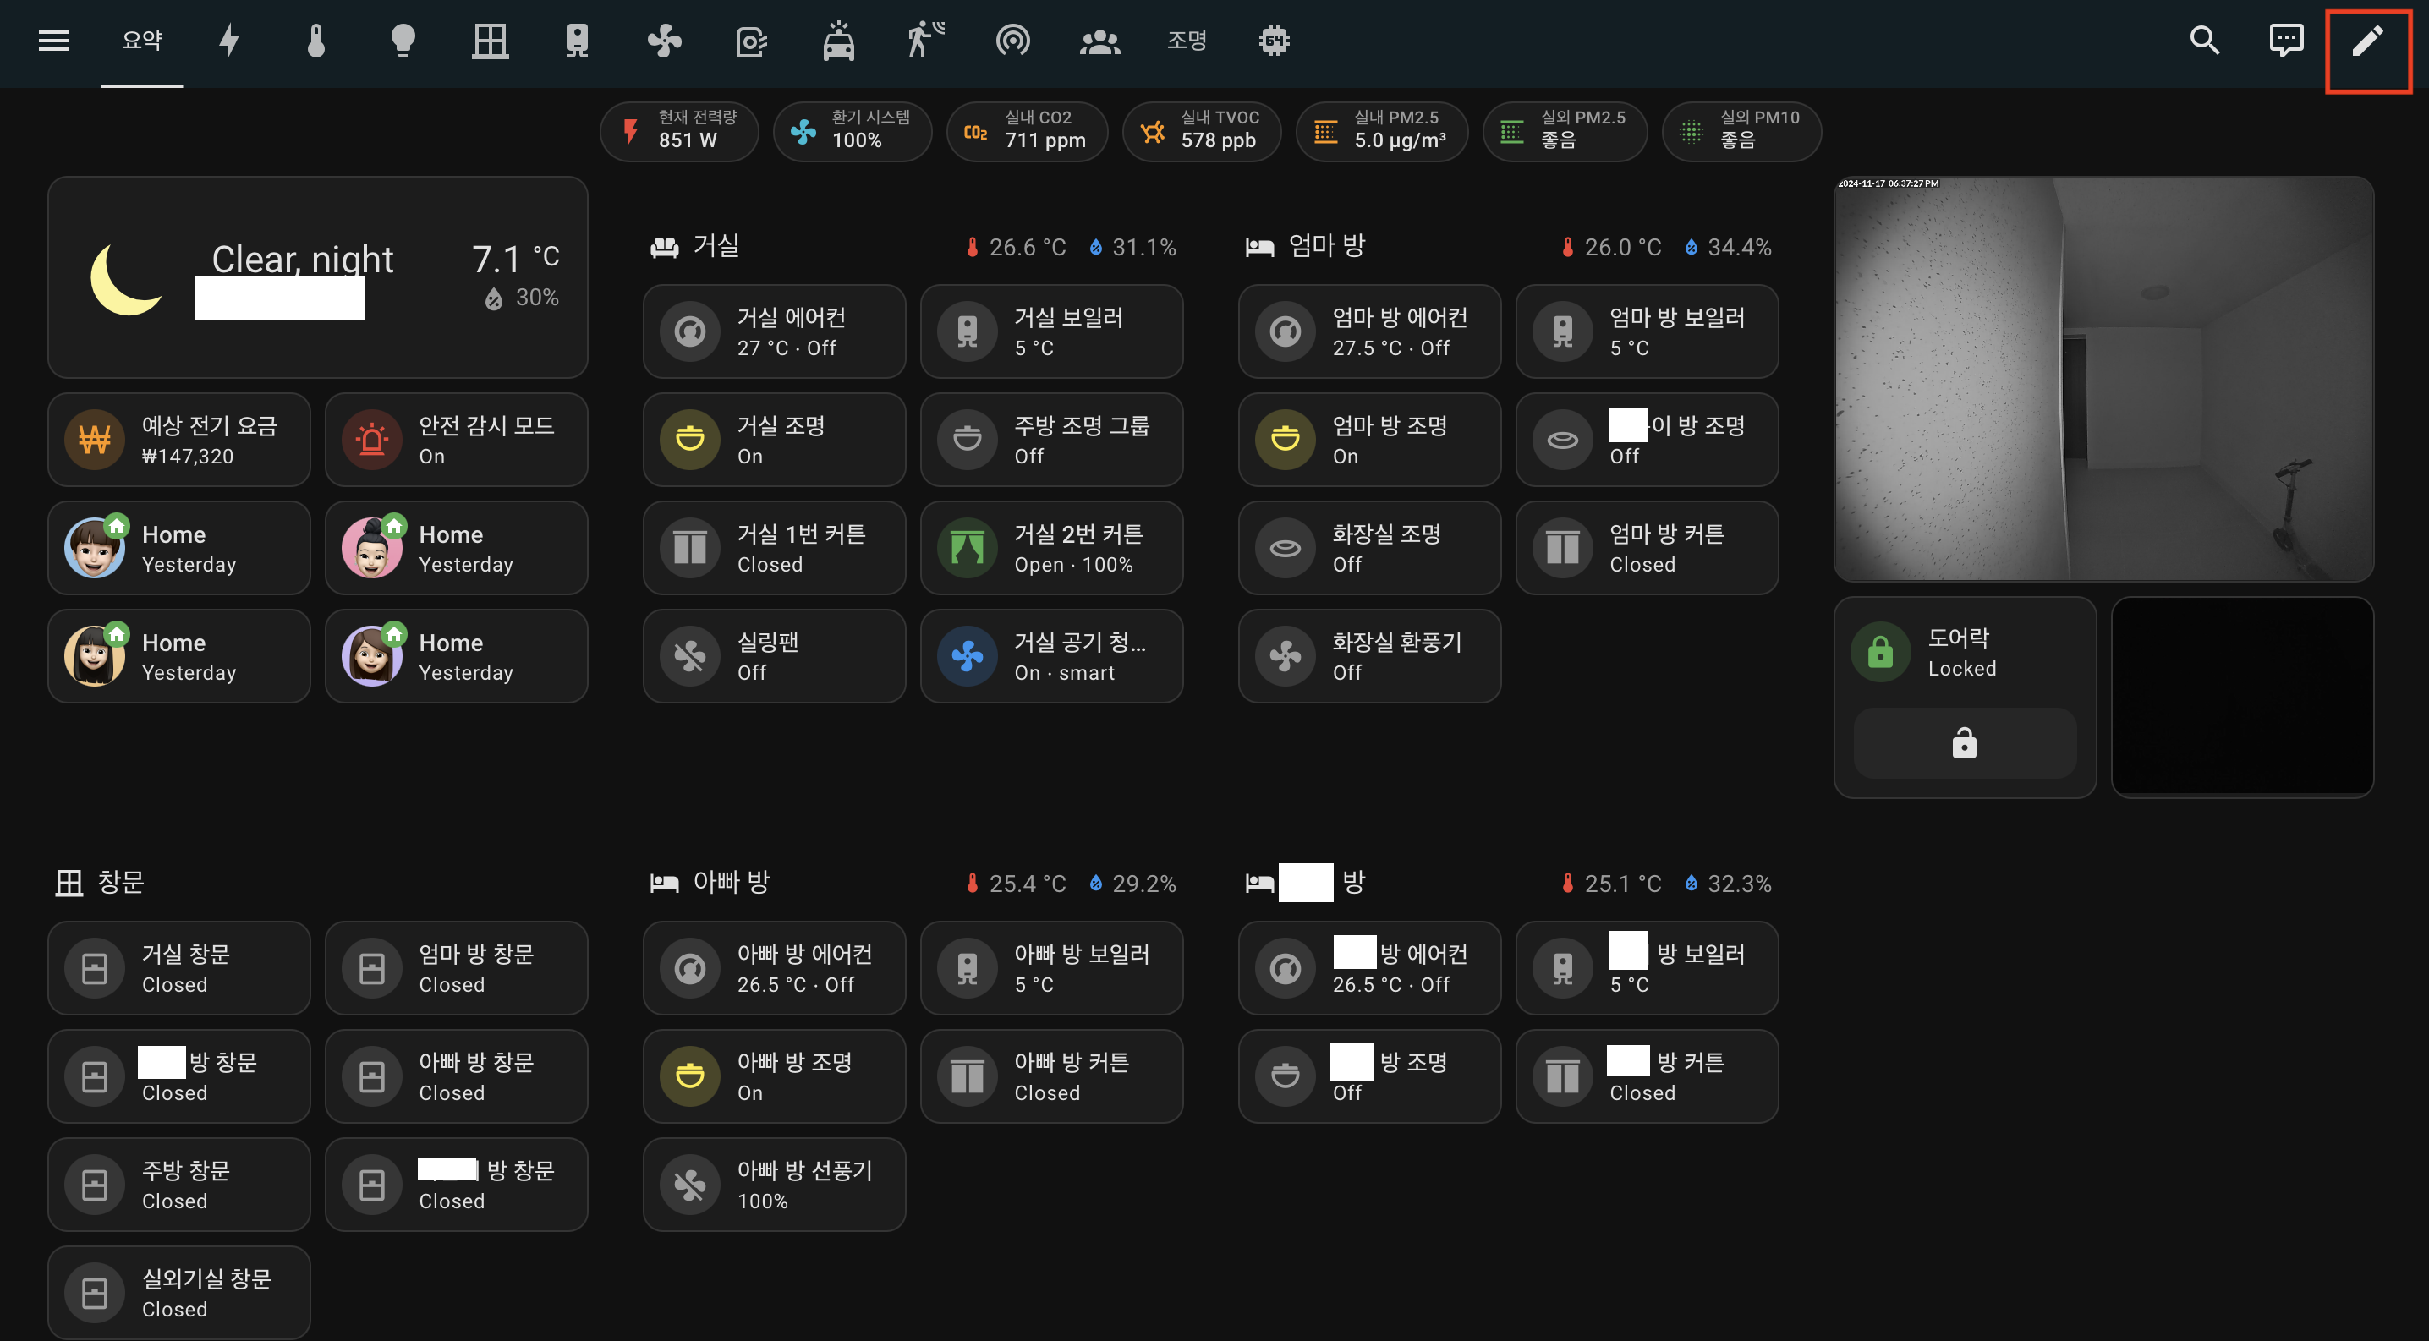Open the camera feed thumbnail

click(x=2103, y=379)
